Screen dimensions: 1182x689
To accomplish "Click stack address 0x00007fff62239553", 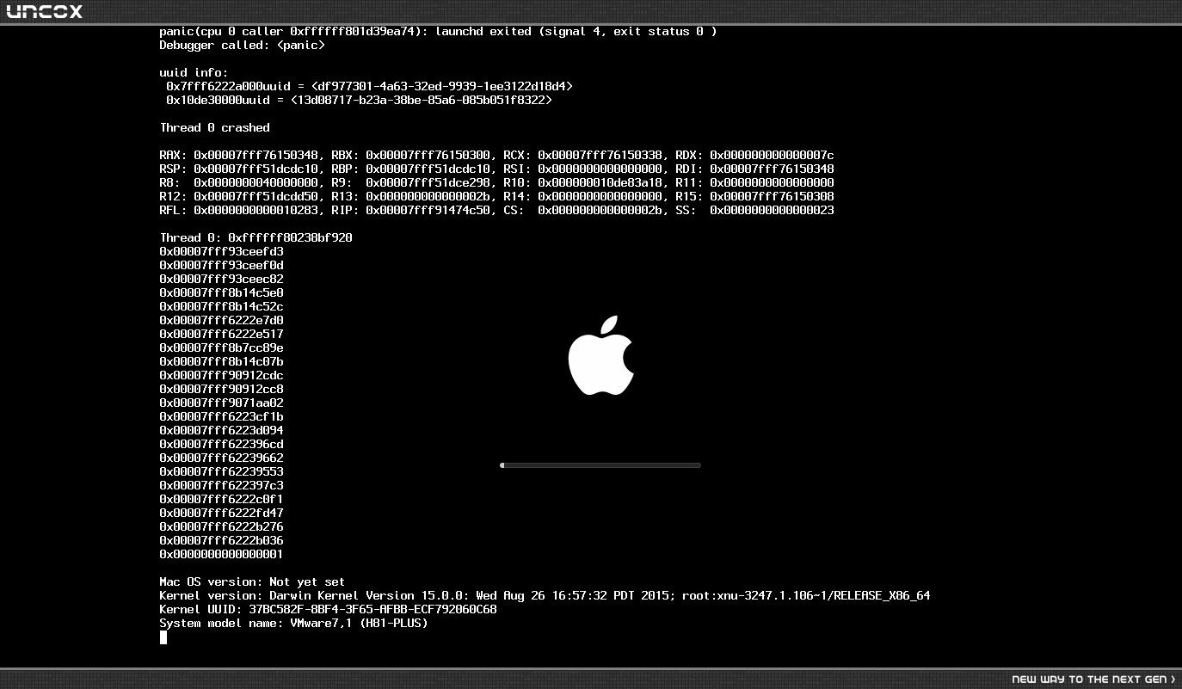I will coord(222,472).
